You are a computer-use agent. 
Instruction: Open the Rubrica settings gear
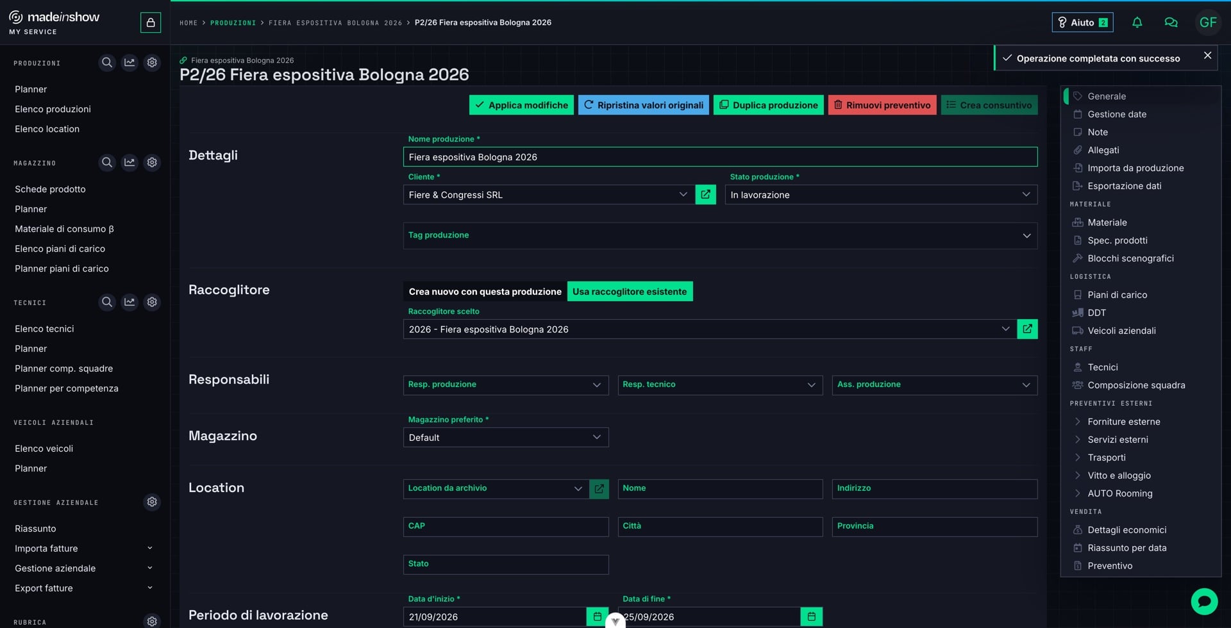pos(152,621)
